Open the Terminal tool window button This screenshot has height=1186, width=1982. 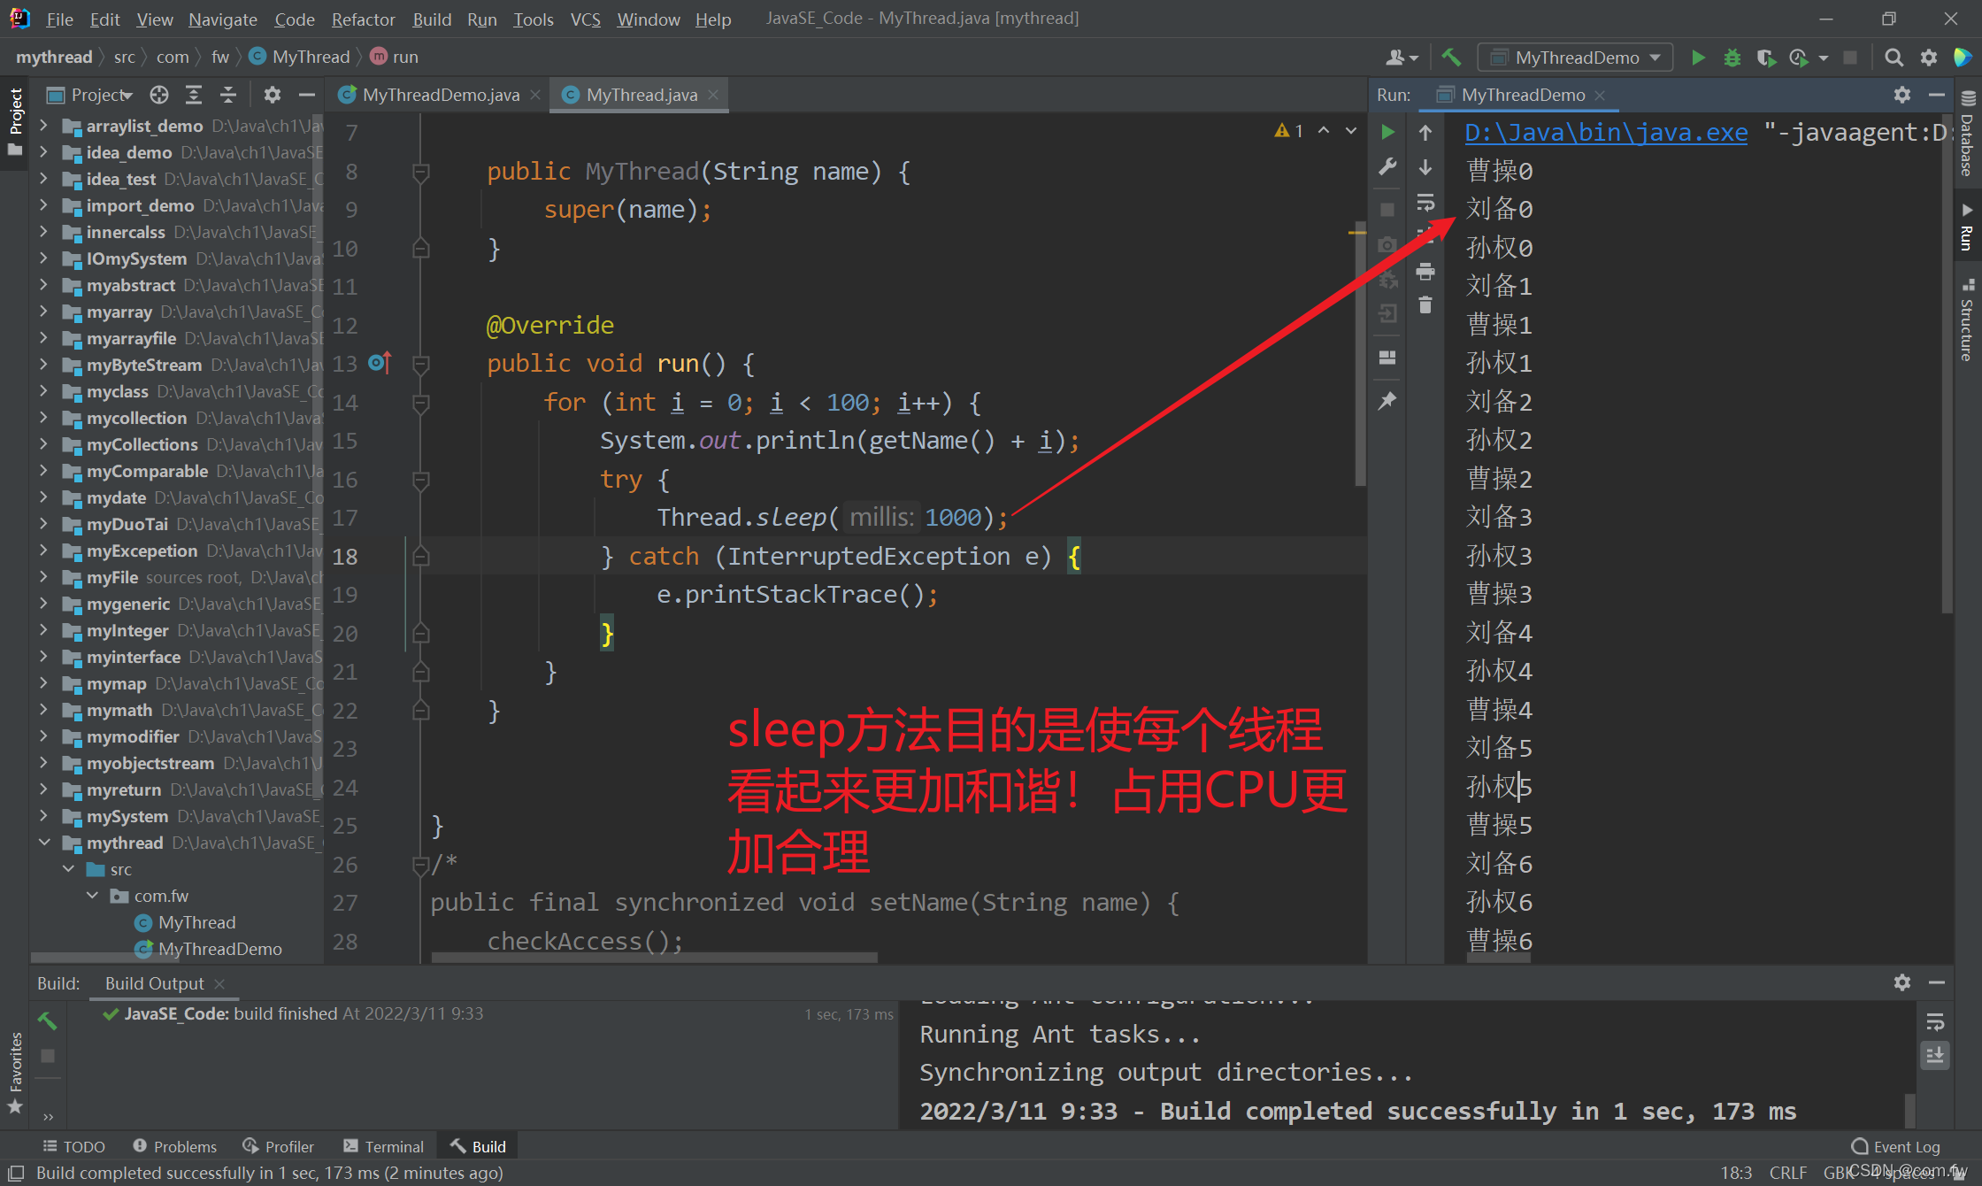[383, 1146]
